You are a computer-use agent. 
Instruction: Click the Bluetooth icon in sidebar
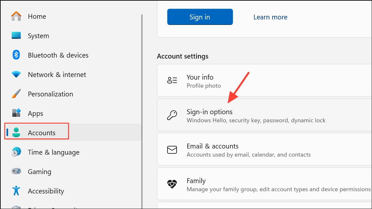pyautogui.click(x=16, y=55)
